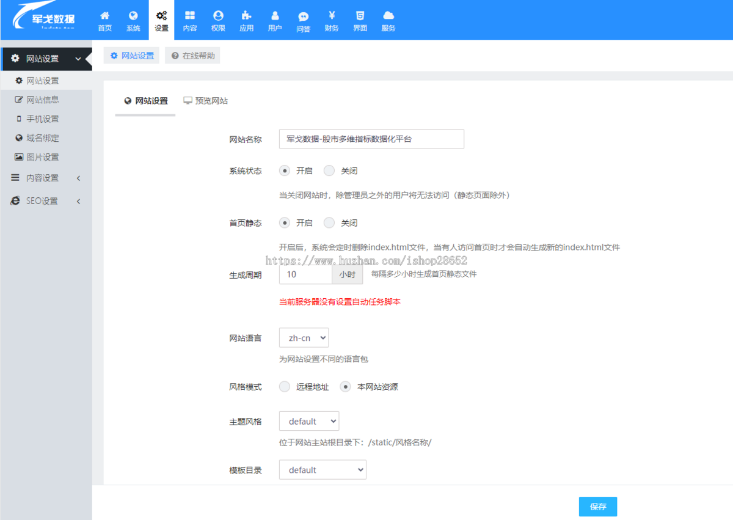Click hint text 为网站设置不同的语言包
The height and width of the screenshot is (520, 733).
coord(324,359)
